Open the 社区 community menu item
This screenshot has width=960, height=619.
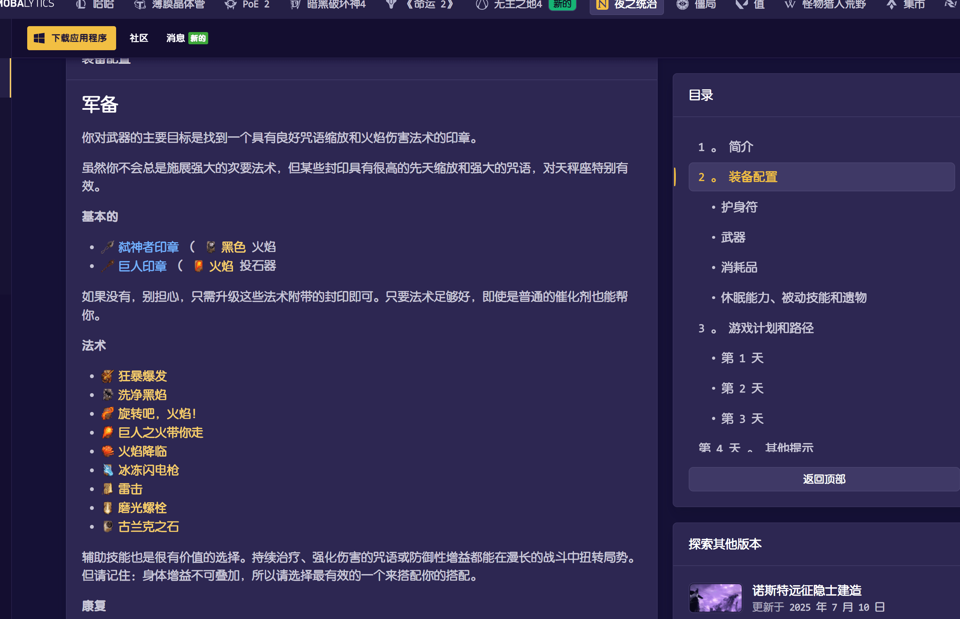[x=139, y=38]
